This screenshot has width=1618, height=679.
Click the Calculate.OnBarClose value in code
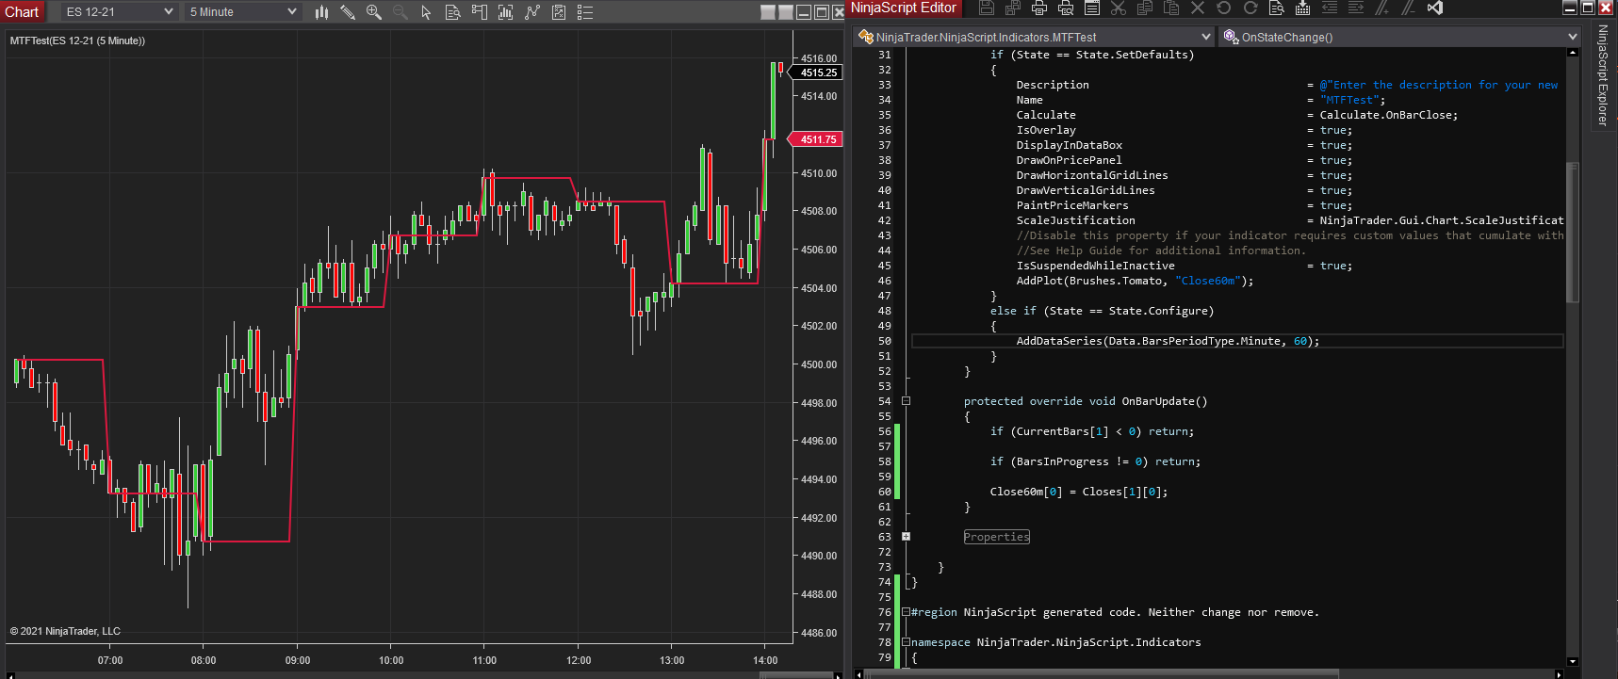(x=1388, y=115)
